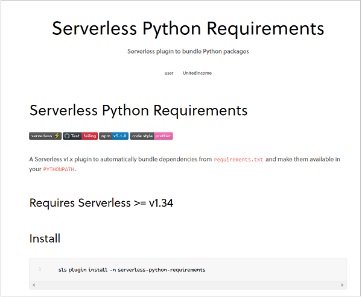Click the red failing status label
This screenshot has height=297, width=362.
[x=90, y=136]
